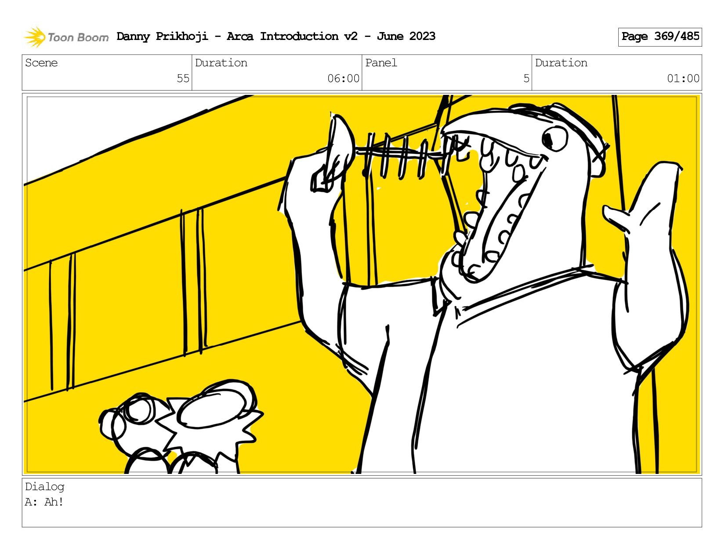Image resolution: width=725 pixels, height=560 pixels.
Task: Select the title text 'Danny Prikhoji - Arca Introduction v2 - June 2023'
Action: [276, 36]
